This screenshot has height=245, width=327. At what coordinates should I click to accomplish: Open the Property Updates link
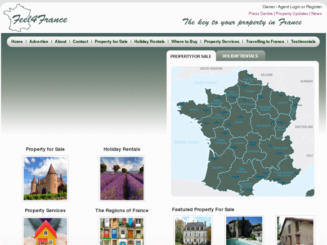[292, 13]
